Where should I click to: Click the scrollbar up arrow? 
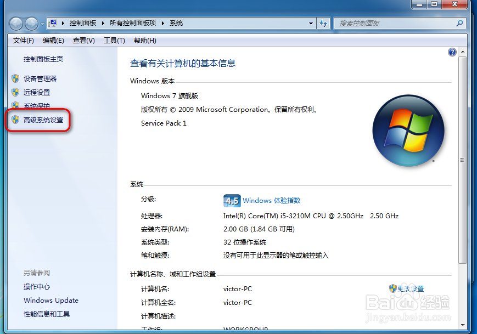pos(463,52)
